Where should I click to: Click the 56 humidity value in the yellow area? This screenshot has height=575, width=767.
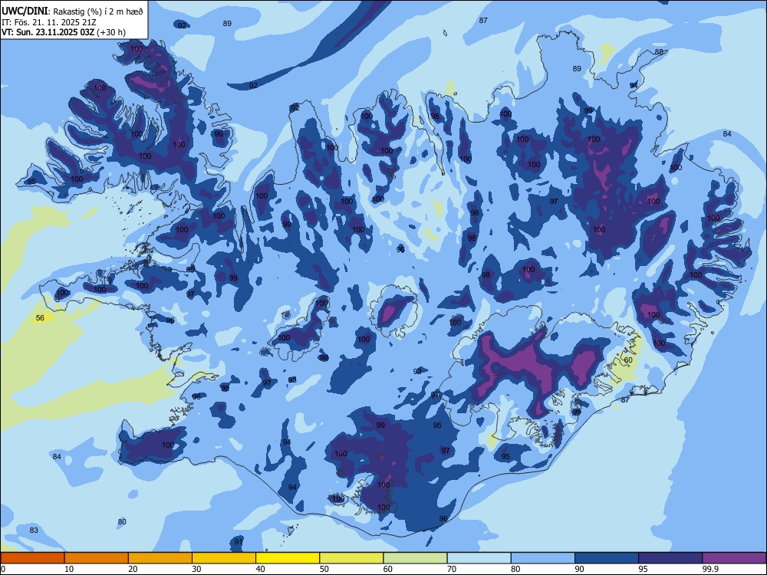click(x=40, y=318)
